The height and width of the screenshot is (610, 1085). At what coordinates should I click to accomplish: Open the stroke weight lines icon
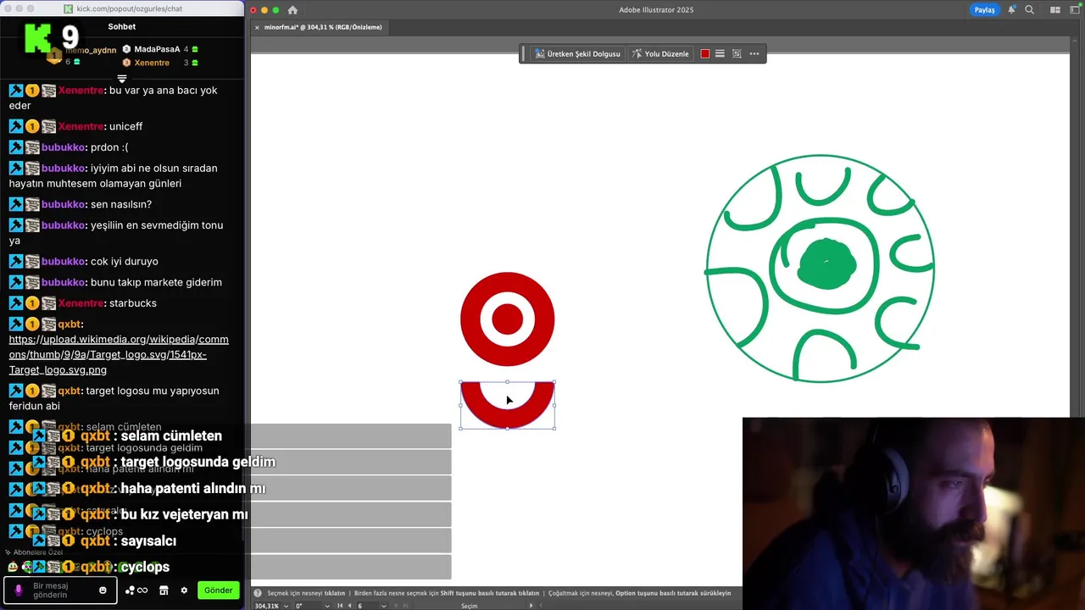[720, 54]
